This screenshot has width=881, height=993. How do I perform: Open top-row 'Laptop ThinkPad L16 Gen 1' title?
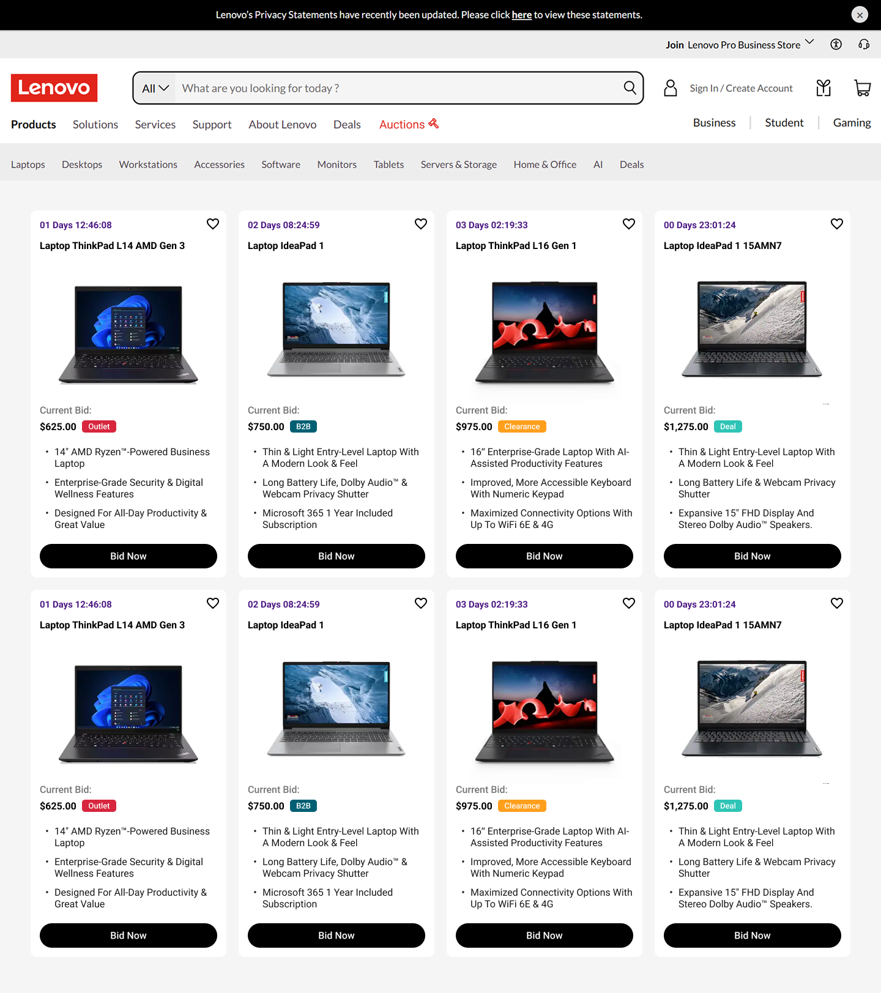(516, 245)
